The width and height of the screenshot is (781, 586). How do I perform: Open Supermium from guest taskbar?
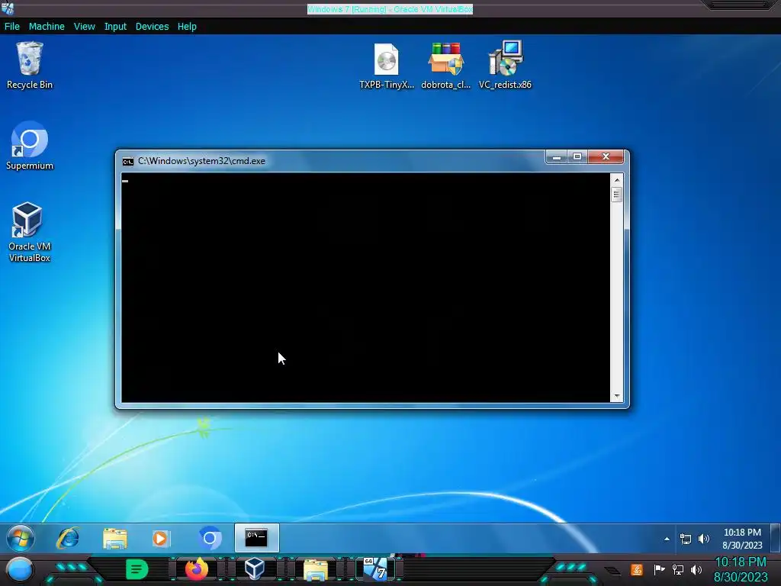[210, 538]
